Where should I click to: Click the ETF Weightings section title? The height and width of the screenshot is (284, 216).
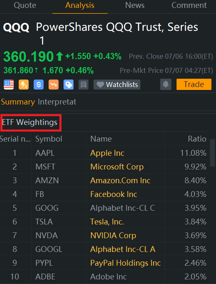(x=29, y=122)
